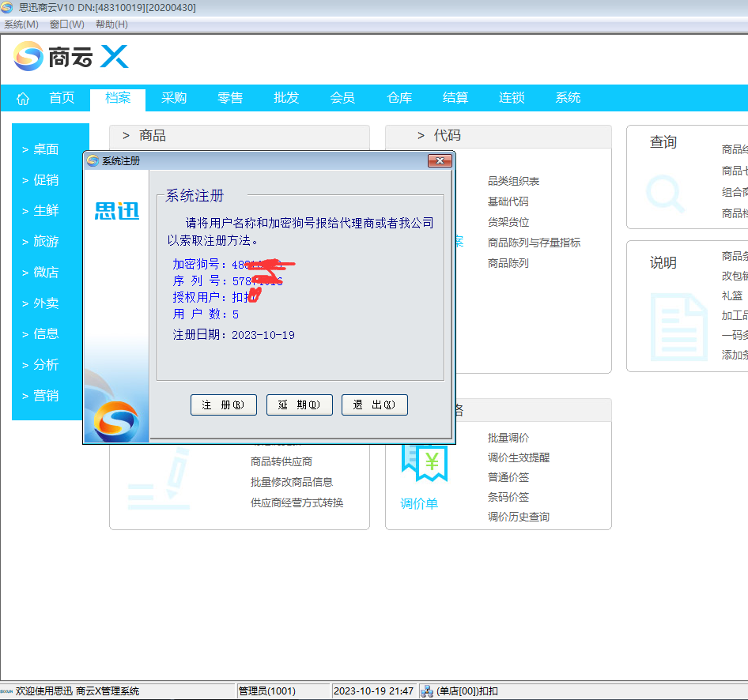
Task: Open the 窗口(W) menu
Action: (66, 24)
